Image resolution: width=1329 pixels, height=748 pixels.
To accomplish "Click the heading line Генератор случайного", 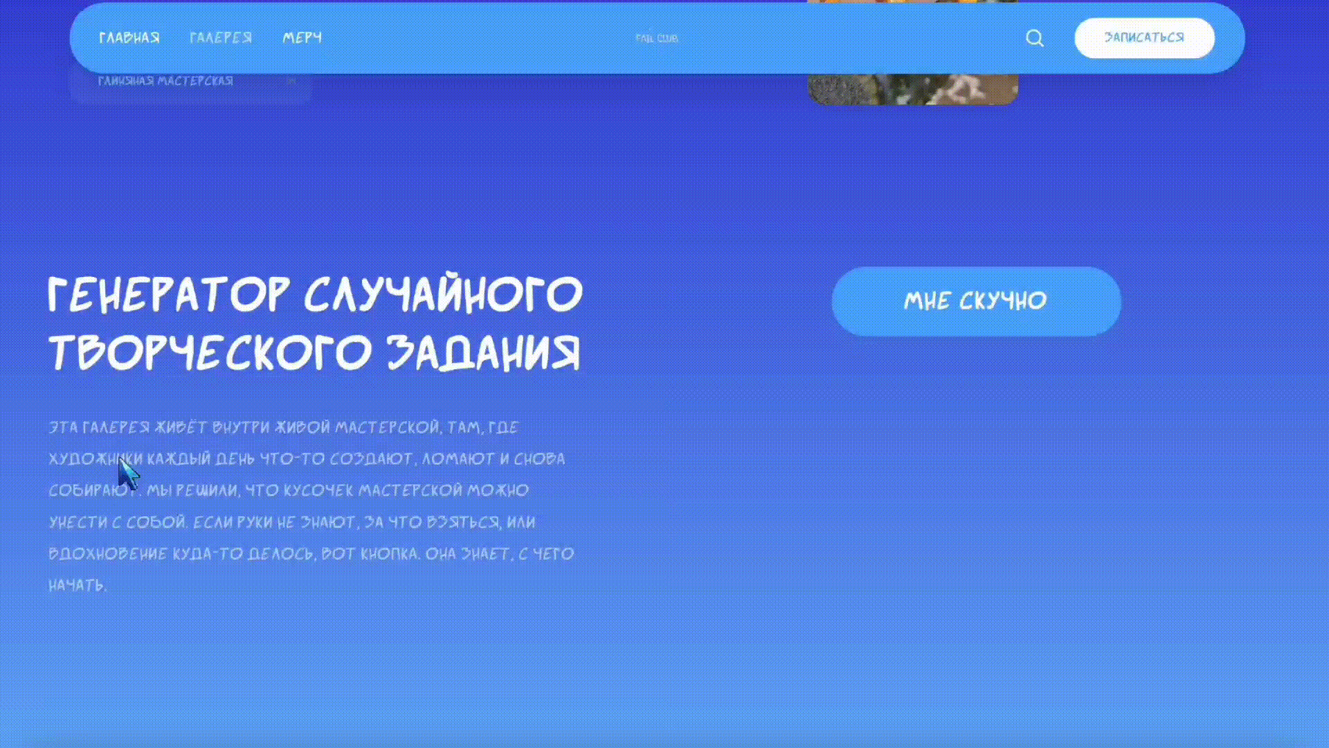I will (x=316, y=294).
